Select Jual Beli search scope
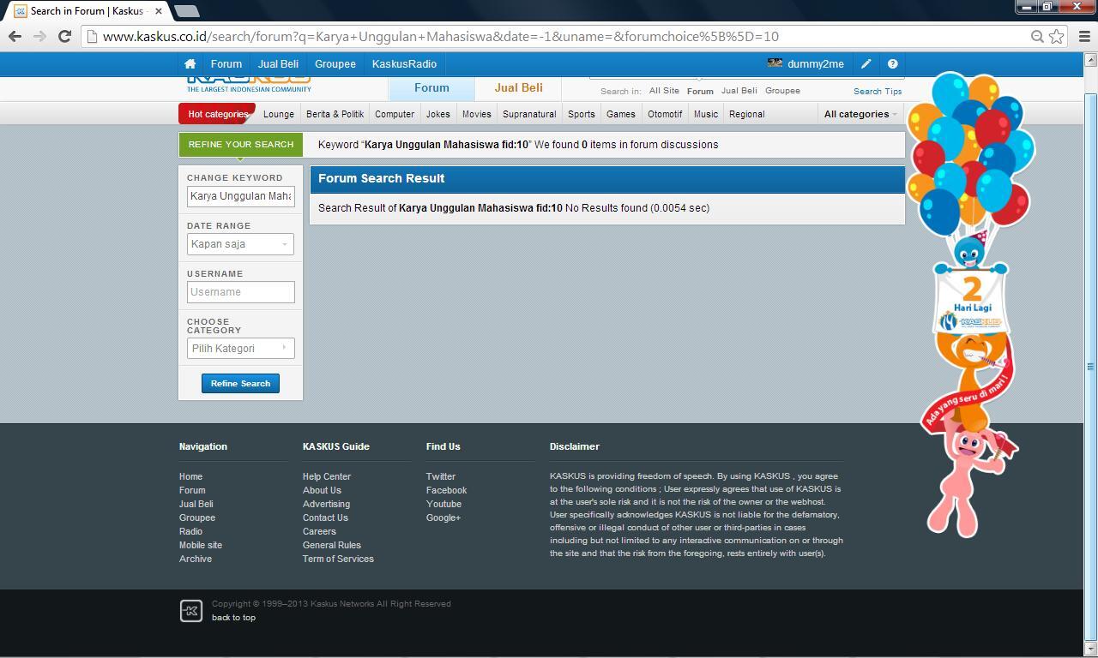Screen dimensions: 1098x658 (739, 91)
